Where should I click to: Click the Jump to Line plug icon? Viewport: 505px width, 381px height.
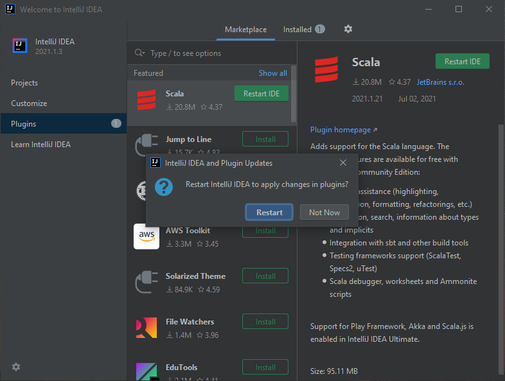click(x=146, y=144)
